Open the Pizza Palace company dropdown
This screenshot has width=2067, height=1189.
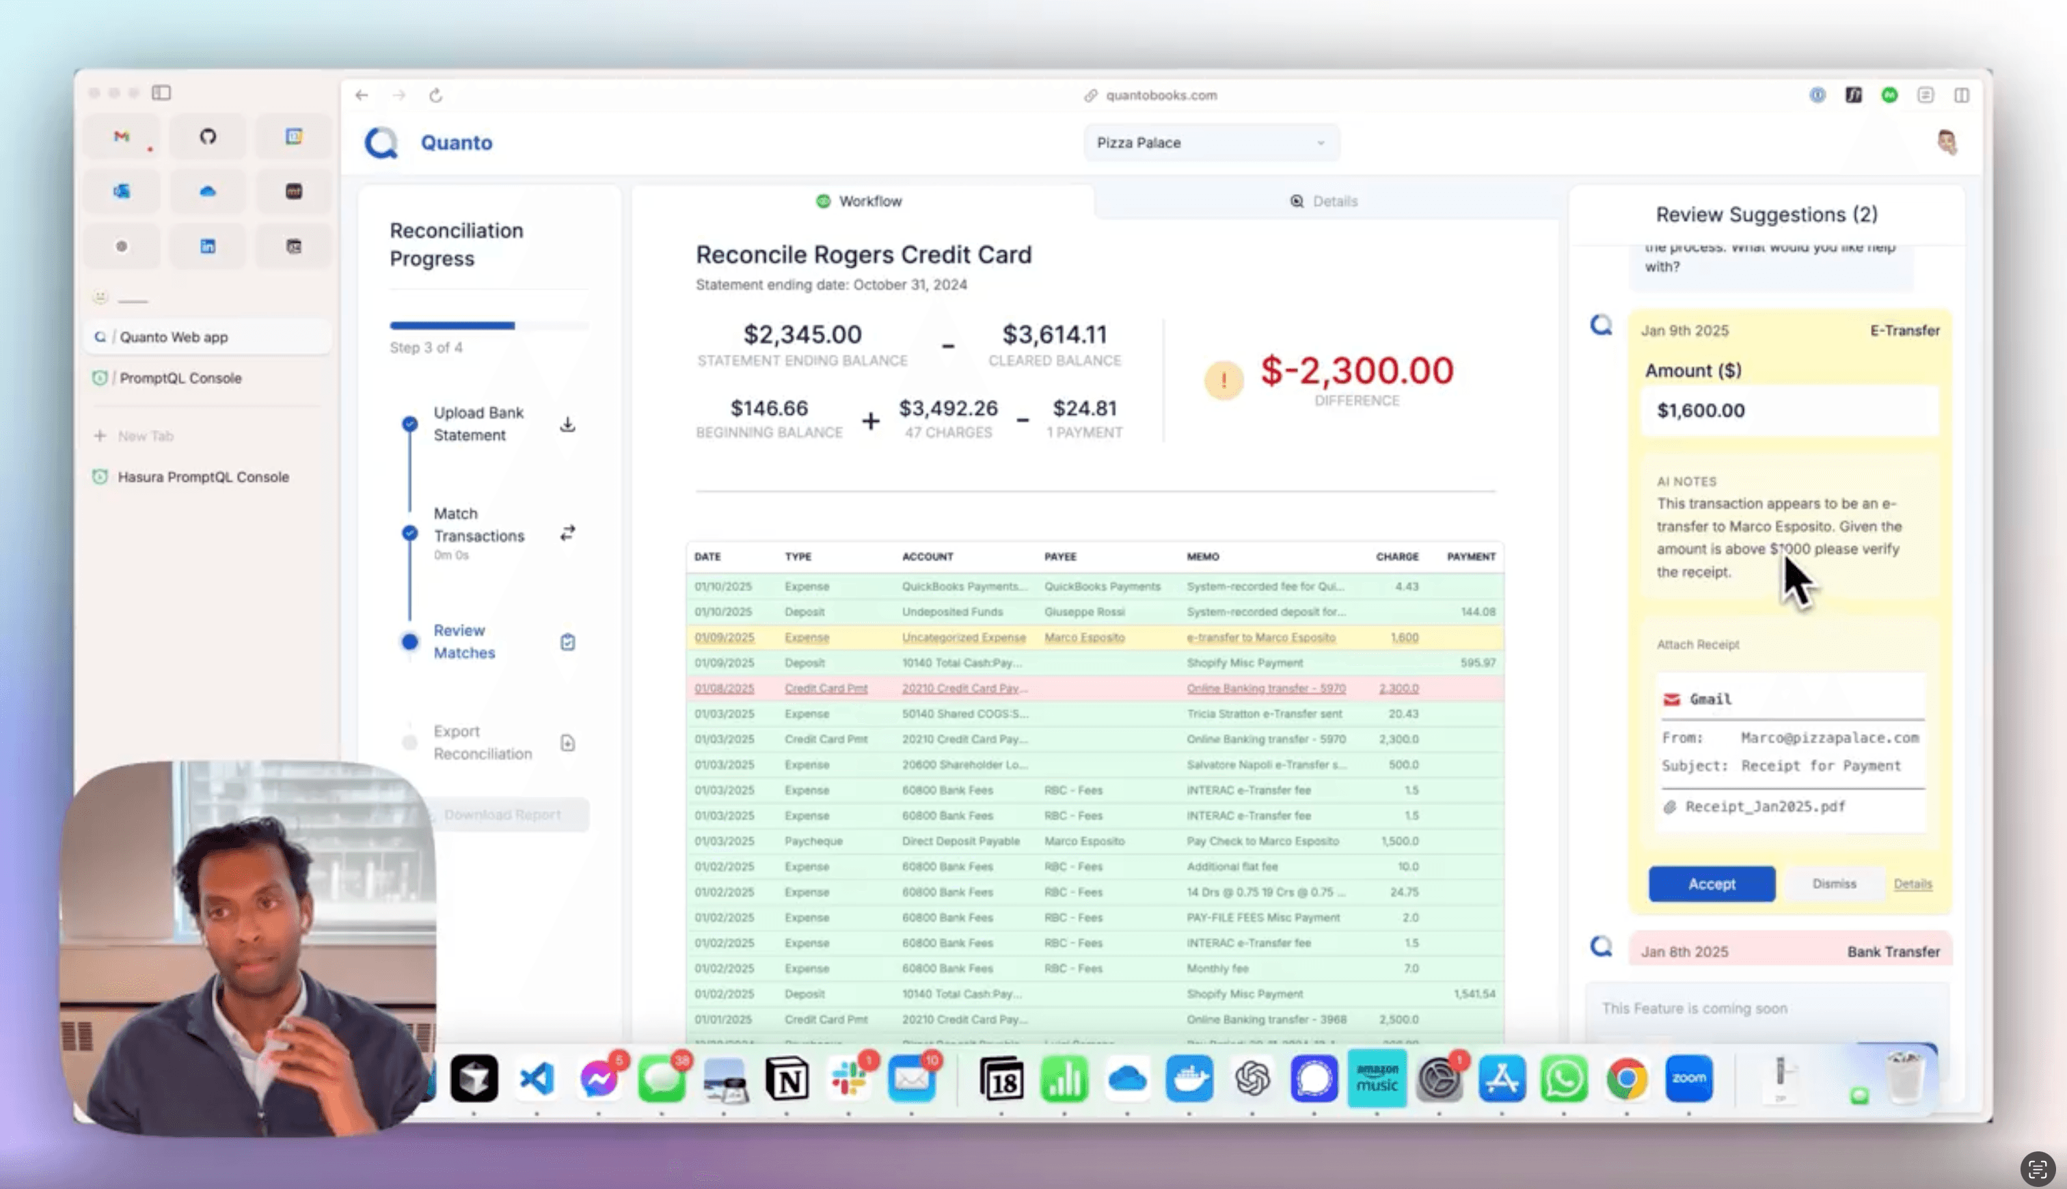pyautogui.click(x=1211, y=143)
